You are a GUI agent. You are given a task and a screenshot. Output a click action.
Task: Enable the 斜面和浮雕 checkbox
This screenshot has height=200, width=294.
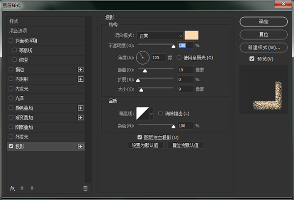click(11, 41)
